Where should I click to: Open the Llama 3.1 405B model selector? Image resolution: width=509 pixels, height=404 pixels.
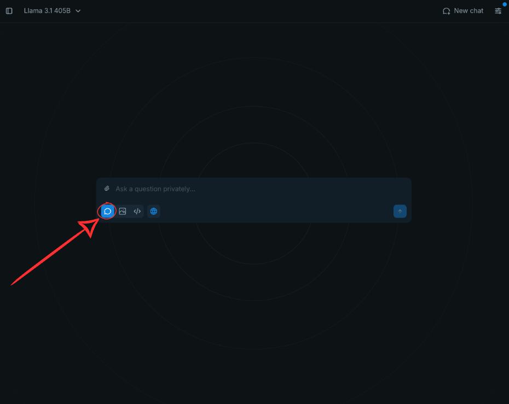pos(52,11)
